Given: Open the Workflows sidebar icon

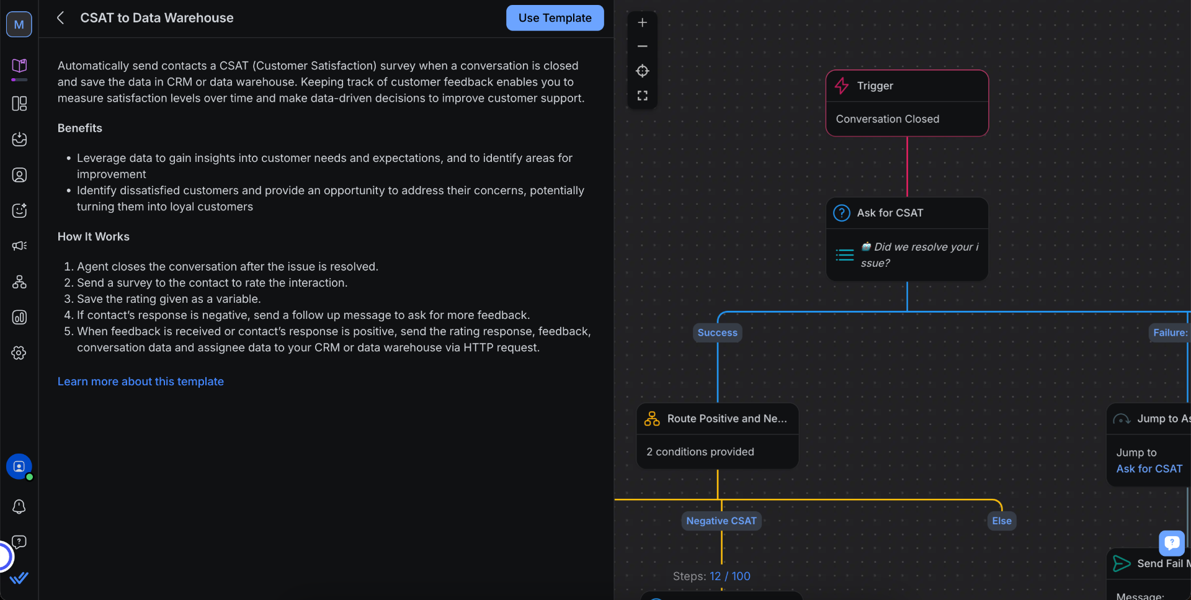Looking at the screenshot, I should coord(19,282).
